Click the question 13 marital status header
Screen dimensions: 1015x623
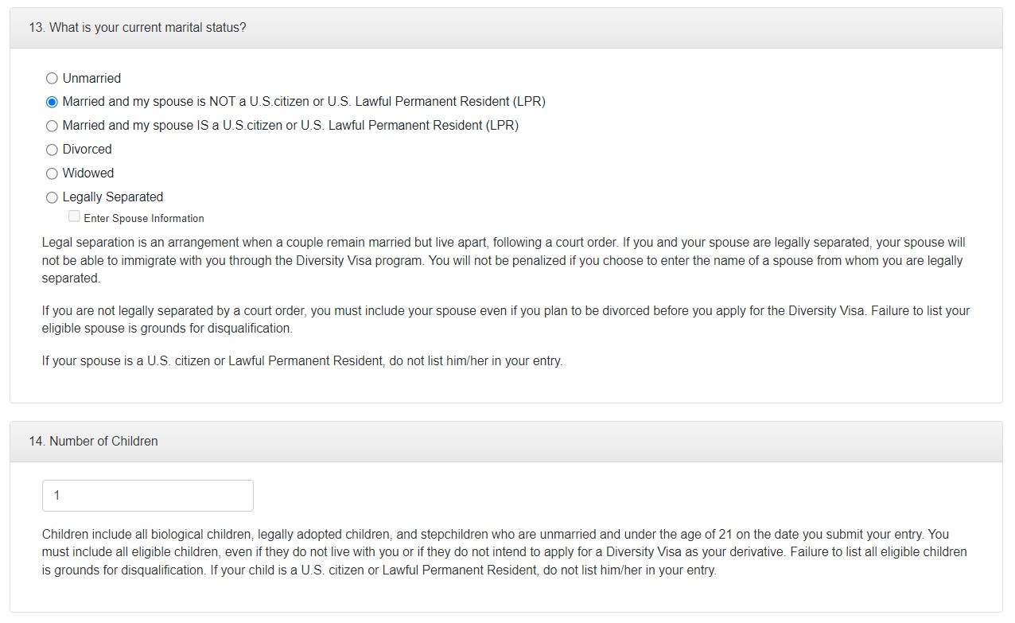138,28
